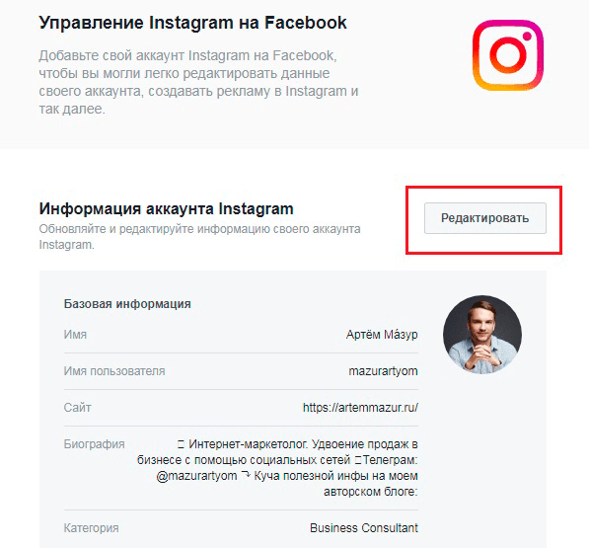Click the subtitle Обновляйте и редактируйте информацию
Viewport: 589px width, 548px height.
point(199,237)
